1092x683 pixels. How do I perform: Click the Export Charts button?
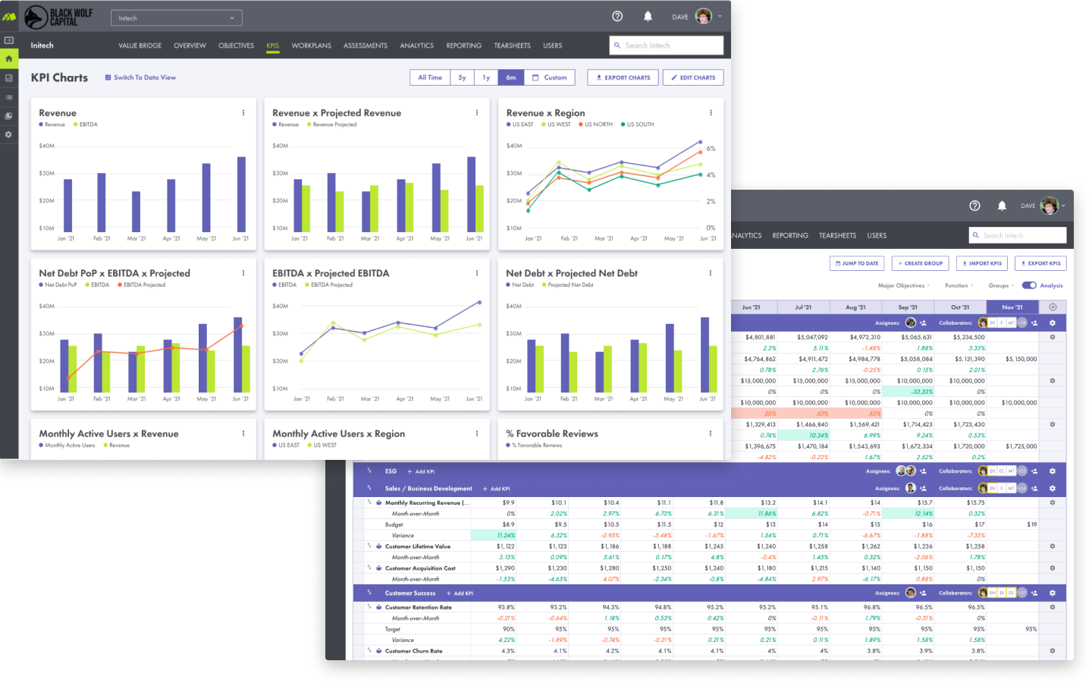click(x=623, y=77)
